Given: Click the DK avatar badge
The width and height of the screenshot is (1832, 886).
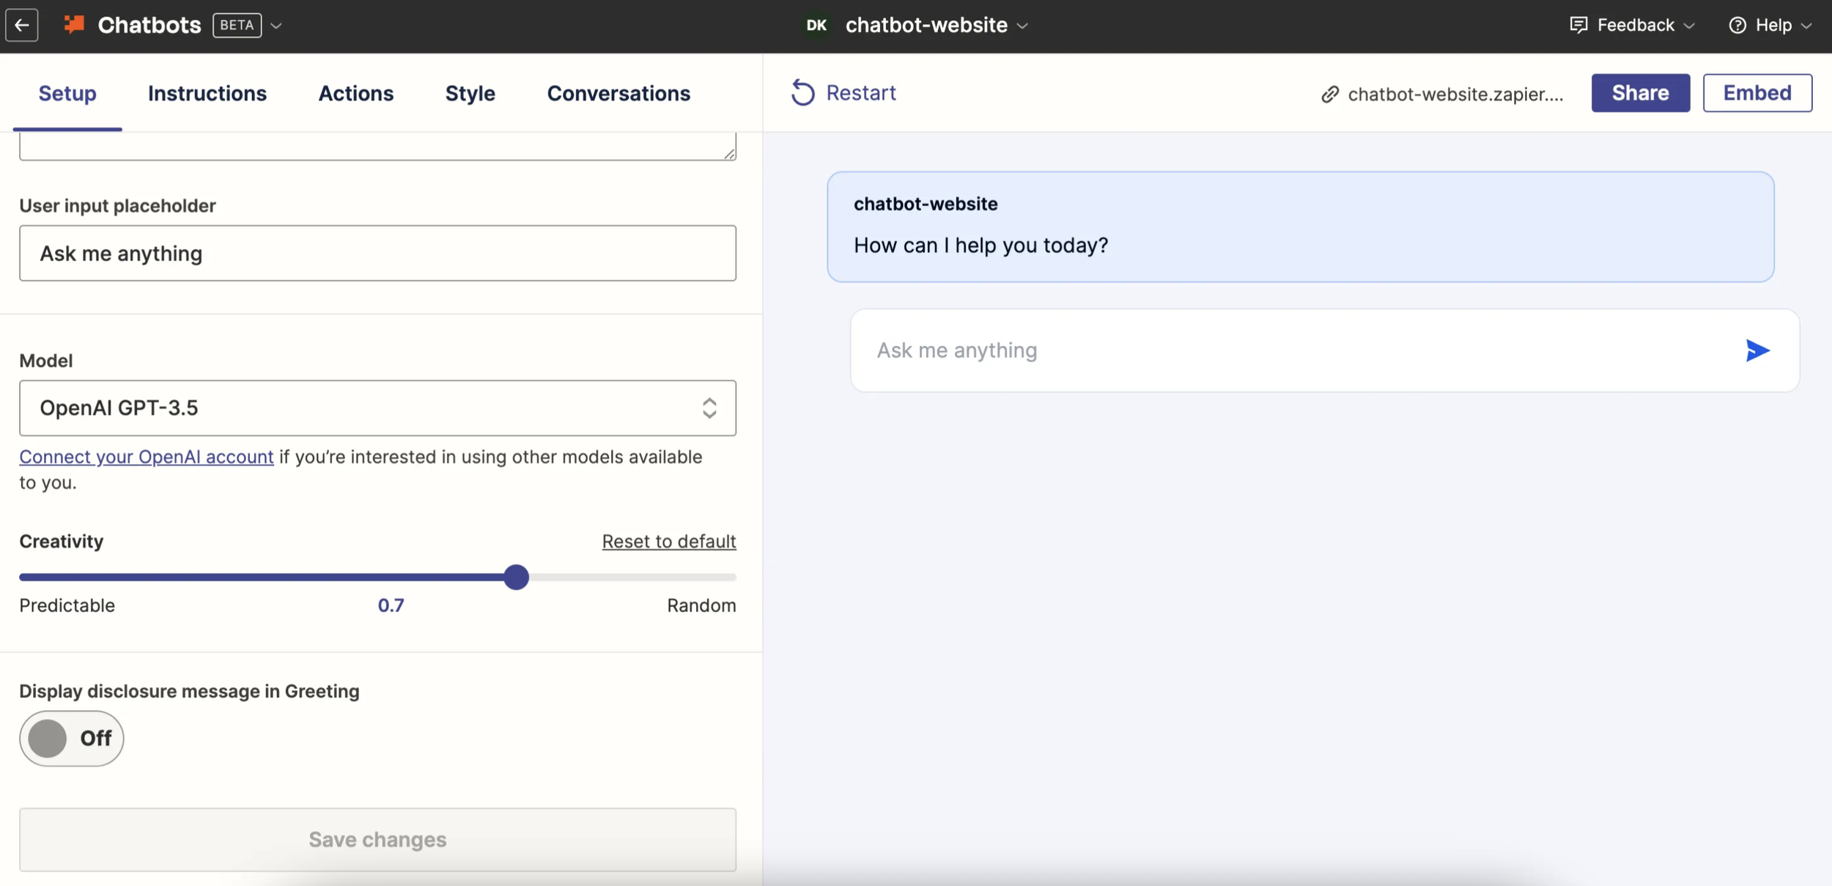Looking at the screenshot, I should click(816, 26).
